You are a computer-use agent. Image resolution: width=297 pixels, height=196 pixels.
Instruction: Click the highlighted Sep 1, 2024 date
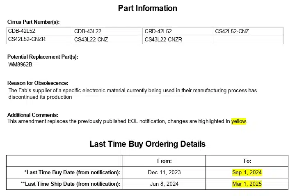247,172
